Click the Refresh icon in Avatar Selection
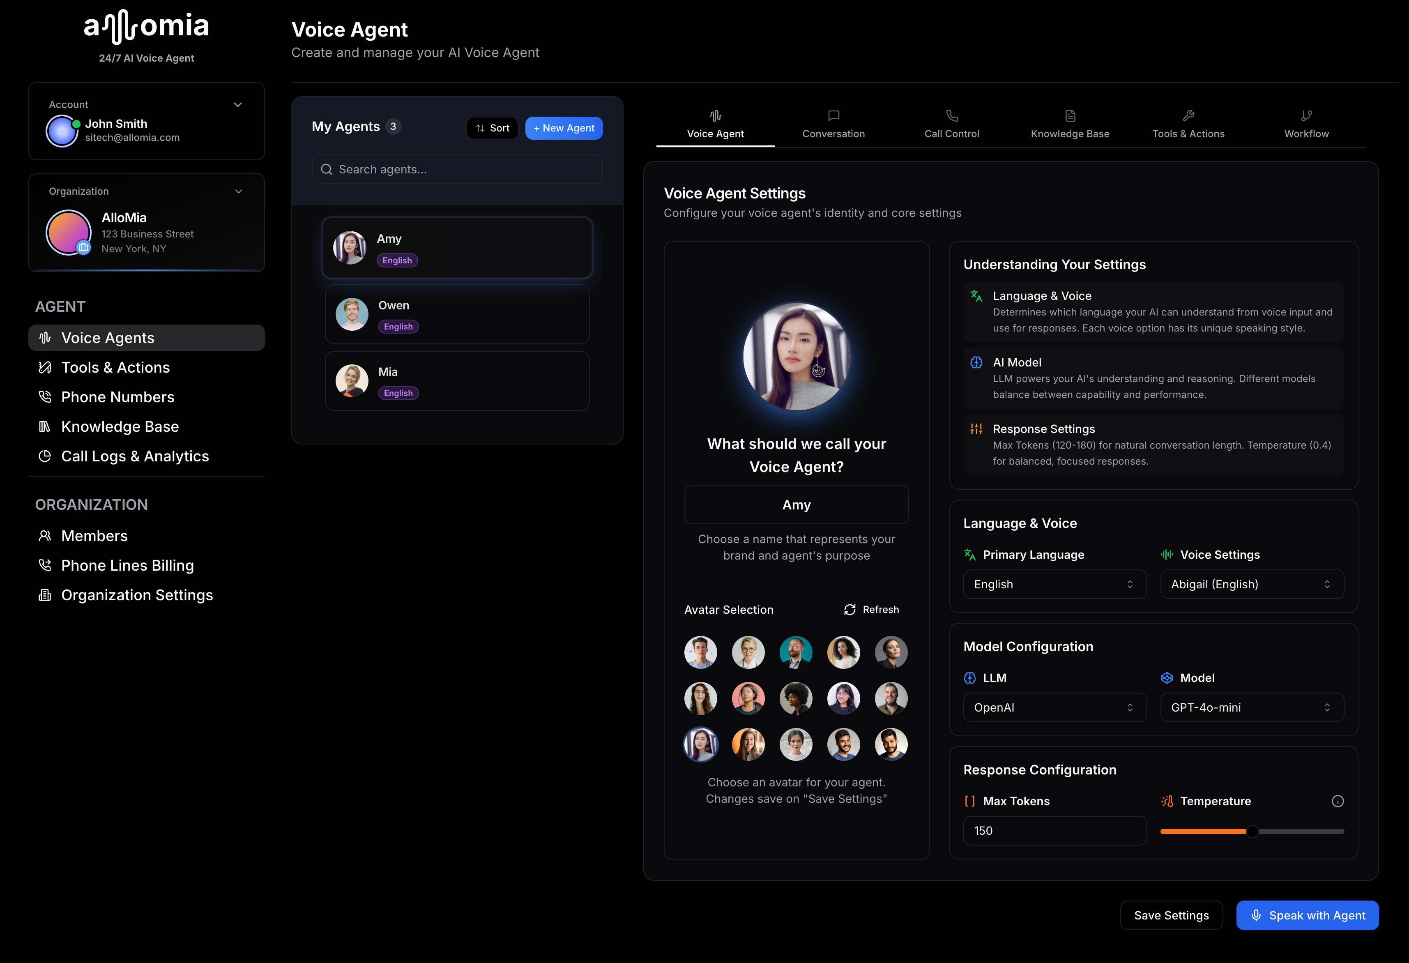The width and height of the screenshot is (1409, 963). pyautogui.click(x=850, y=609)
